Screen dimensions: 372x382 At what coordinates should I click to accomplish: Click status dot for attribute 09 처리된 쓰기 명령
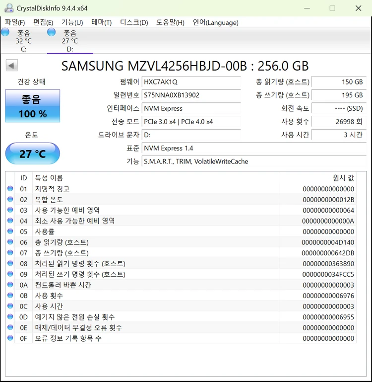[x=10, y=274]
